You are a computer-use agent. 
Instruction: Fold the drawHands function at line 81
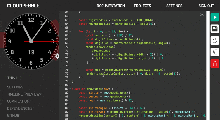pos(70,89)
